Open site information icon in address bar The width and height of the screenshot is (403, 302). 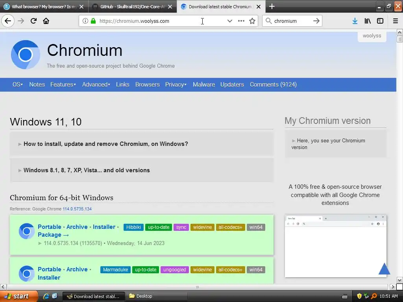click(x=85, y=21)
